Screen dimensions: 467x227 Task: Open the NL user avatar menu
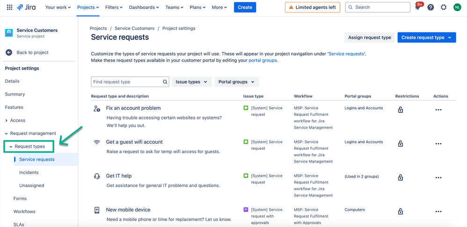457,7
